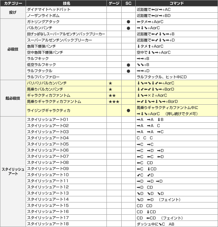The image size is (218, 227).
Task: Click スタイリッシュアート05 row name
Action: click(x=48, y=144)
